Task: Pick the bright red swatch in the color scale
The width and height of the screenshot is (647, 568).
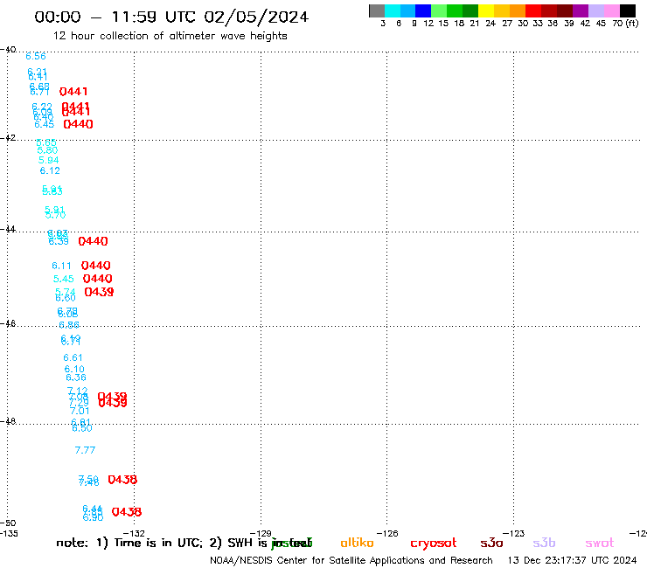Action: (533, 10)
